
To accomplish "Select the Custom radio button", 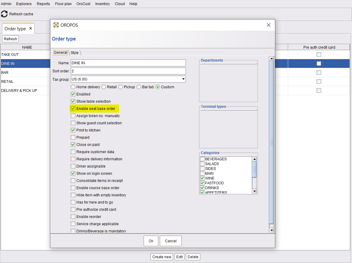I will [158, 87].
